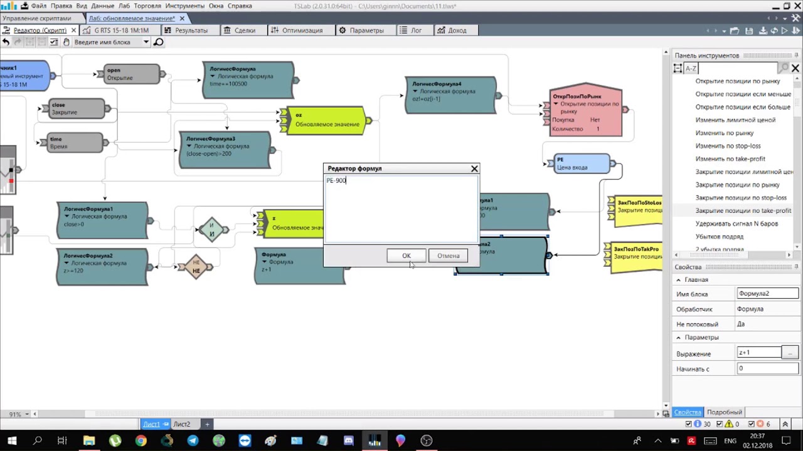This screenshot has height=451, width=803.
Task: Select 'Изменить по рынку' in tools list
Action: (x=725, y=133)
